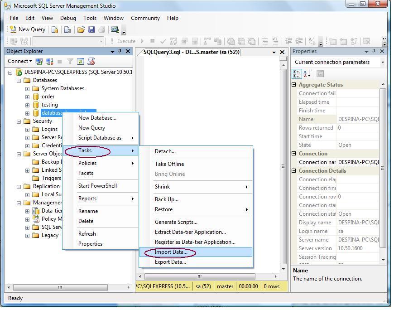The height and width of the screenshot is (310, 394).
Task: Click the Server version property row
Action: (x=338, y=248)
